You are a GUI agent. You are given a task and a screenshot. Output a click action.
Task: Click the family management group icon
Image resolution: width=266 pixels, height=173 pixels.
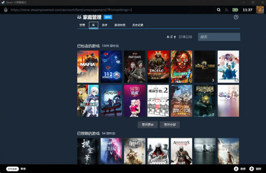pos(79,17)
